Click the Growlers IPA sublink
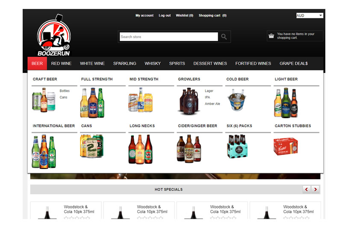This screenshot has height=228, width=342. (x=207, y=97)
